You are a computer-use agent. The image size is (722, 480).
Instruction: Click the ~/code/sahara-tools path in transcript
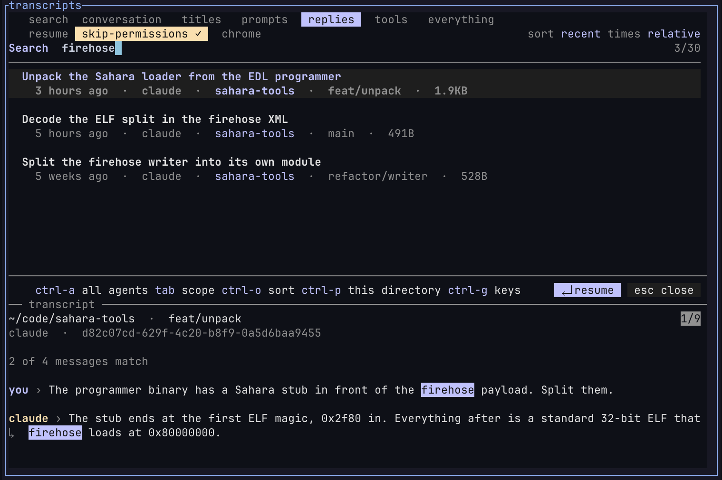pos(72,319)
